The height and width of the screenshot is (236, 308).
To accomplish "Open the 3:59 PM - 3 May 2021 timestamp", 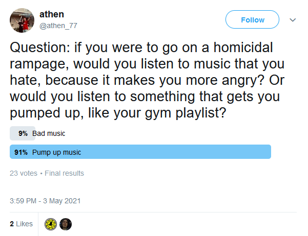I will coord(45,201).
